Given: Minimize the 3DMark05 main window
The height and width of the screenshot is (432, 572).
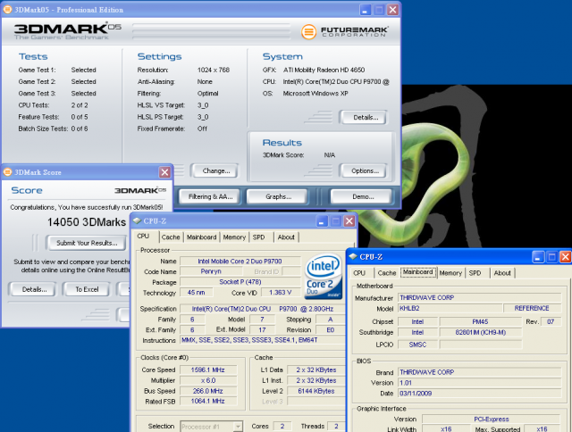Looking at the screenshot, I should coord(365,10).
